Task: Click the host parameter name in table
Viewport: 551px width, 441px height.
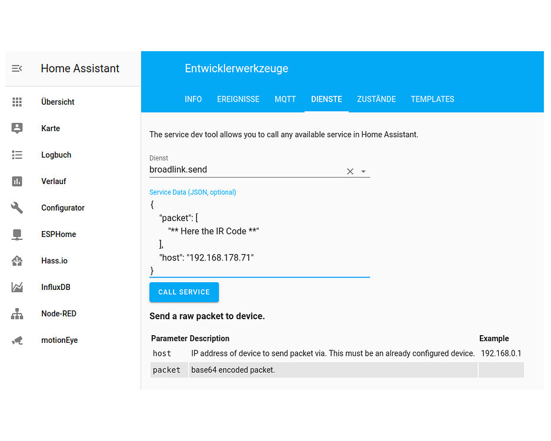Action: coord(162,353)
